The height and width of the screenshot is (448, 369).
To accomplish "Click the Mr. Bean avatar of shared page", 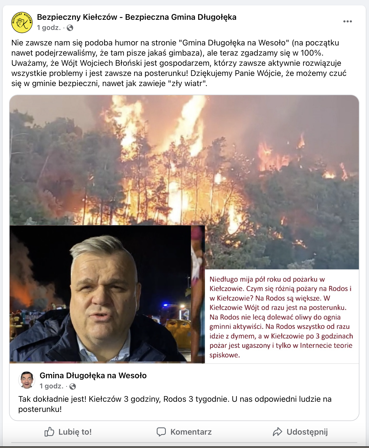I will (x=27, y=380).
